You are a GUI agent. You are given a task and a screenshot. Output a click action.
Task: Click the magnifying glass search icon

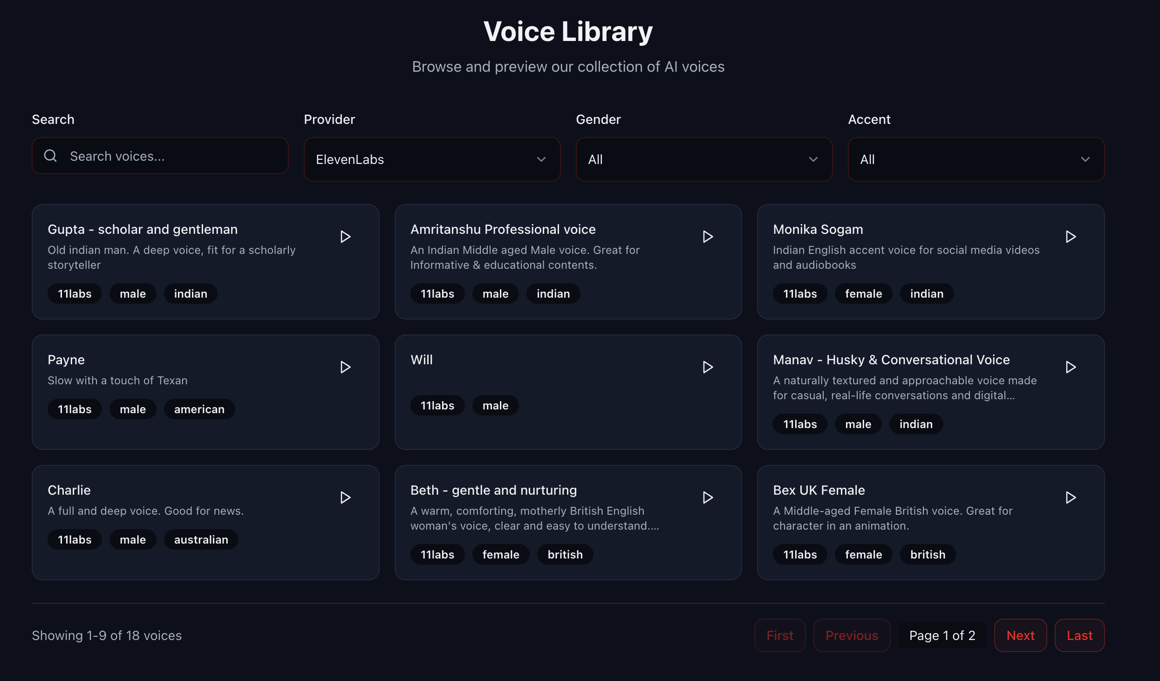50,156
